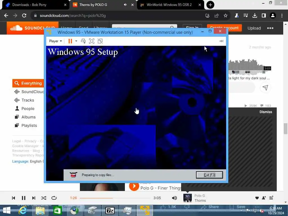This screenshot has width=288, height=216.
Task: Bookmark this page with the star
Action: [x=226, y=16]
